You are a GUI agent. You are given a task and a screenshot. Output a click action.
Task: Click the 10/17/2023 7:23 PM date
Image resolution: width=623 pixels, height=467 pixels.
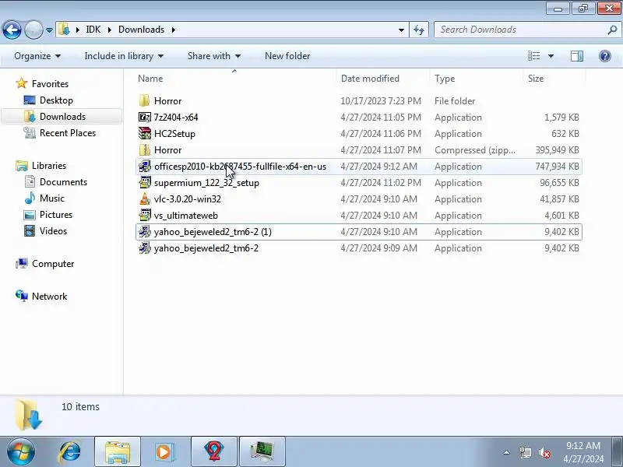[x=381, y=101]
